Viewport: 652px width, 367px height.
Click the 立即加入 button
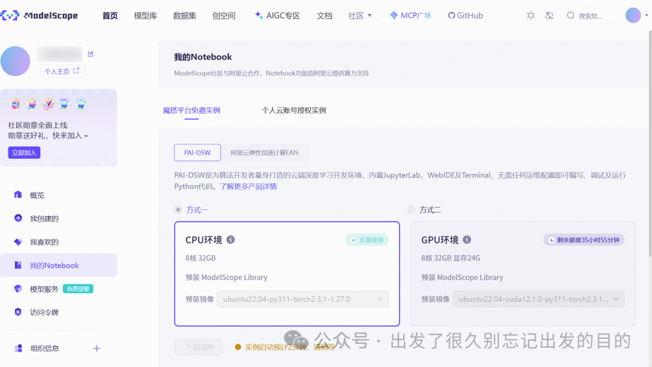24,153
